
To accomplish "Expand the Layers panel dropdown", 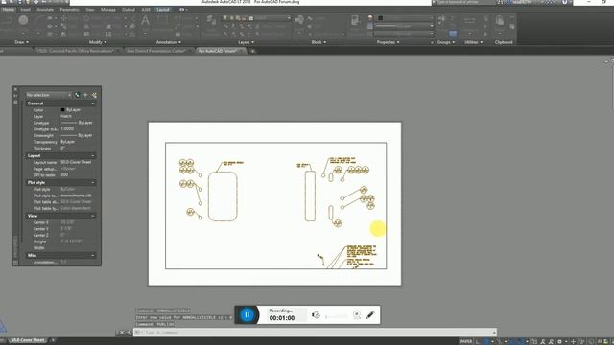I will tap(246, 42).
